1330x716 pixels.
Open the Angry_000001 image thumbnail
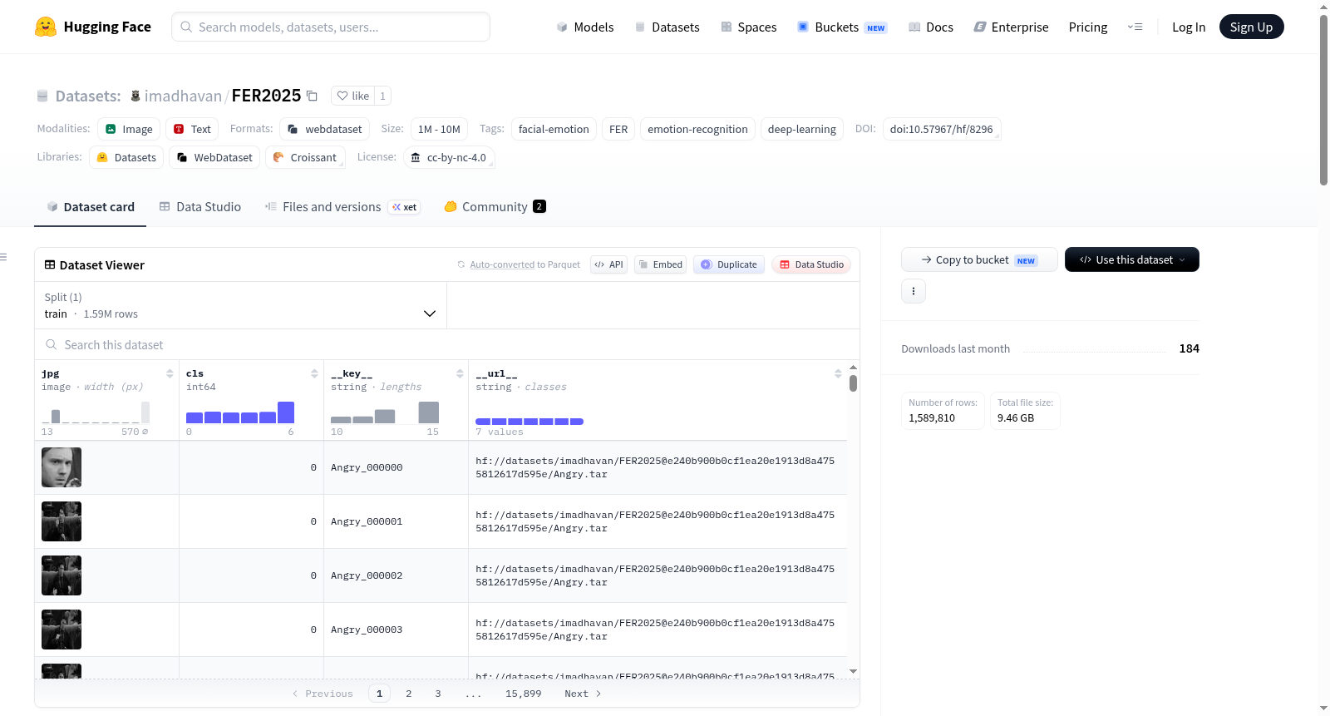[62, 521]
